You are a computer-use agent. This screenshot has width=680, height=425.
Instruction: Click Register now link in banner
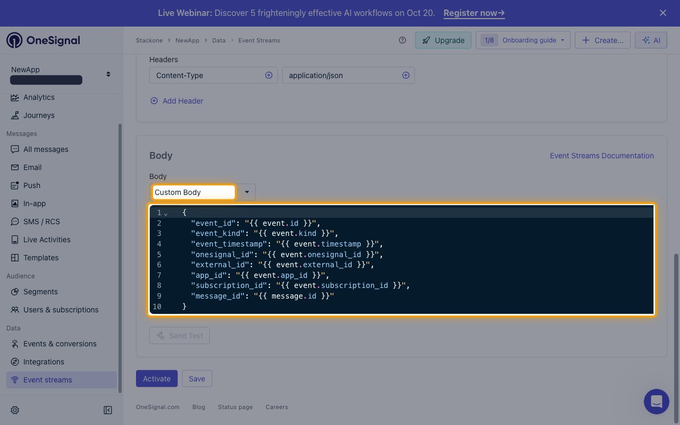pos(474,13)
